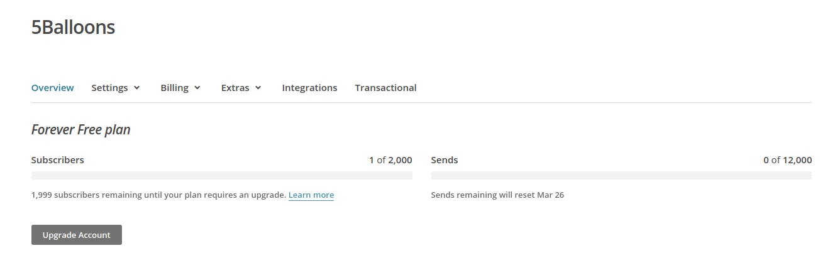Click the Subscribers progress bar
835x275 pixels.
coord(222,176)
